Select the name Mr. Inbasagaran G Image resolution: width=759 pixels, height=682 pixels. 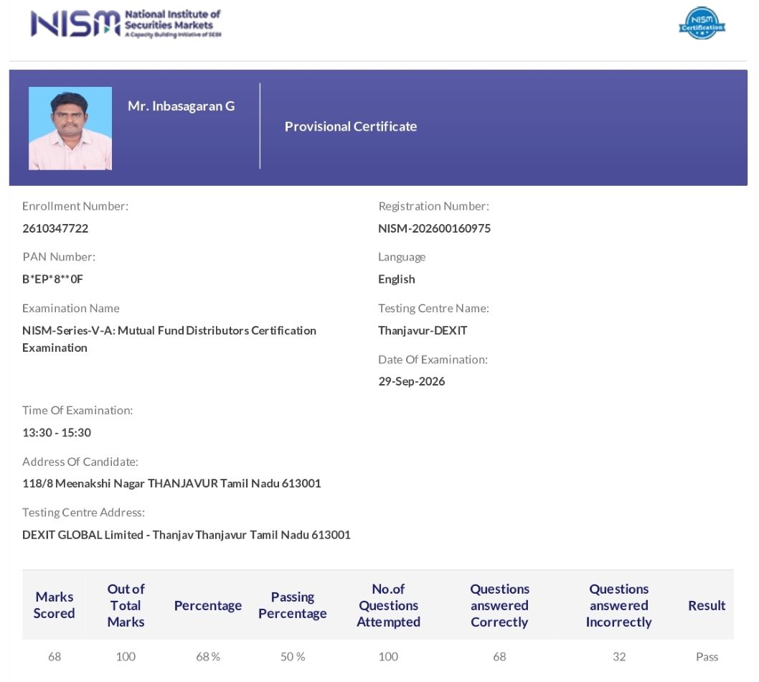click(x=181, y=106)
